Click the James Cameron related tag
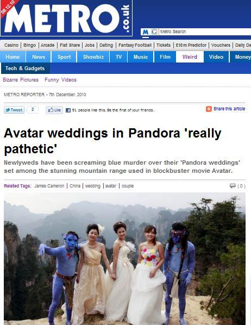Viewport: 251px width, 325px height. coord(49,186)
